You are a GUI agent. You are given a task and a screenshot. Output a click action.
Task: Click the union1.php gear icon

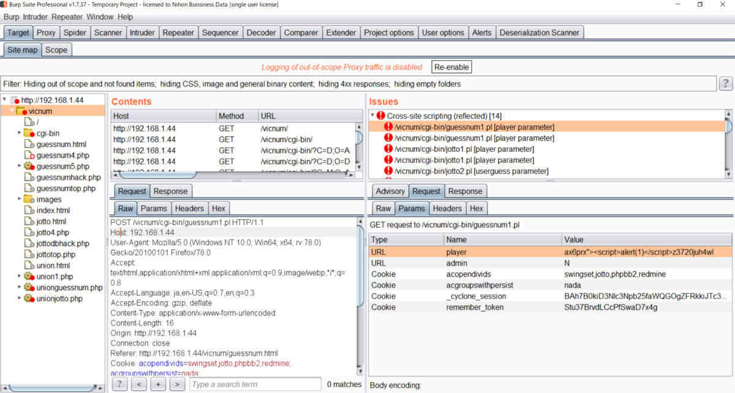pos(29,277)
